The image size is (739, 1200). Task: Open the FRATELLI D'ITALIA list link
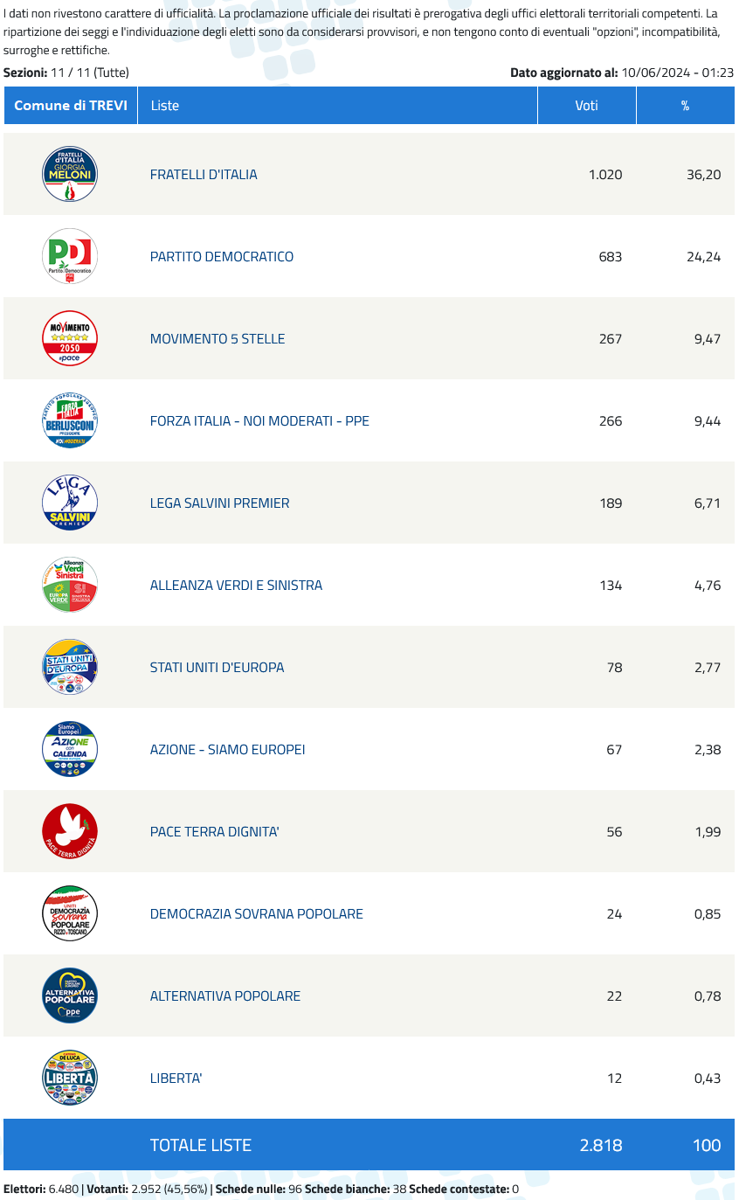pyautogui.click(x=204, y=174)
